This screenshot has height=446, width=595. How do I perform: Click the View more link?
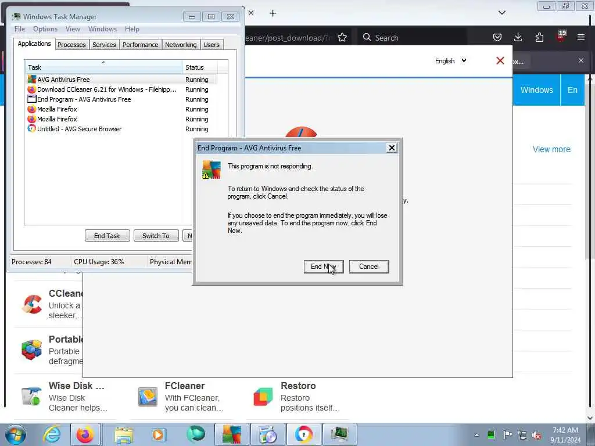tap(551, 149)
